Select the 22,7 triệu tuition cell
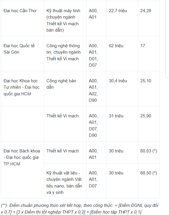Screen dimensions: 169x215 (x=122, y=19)
